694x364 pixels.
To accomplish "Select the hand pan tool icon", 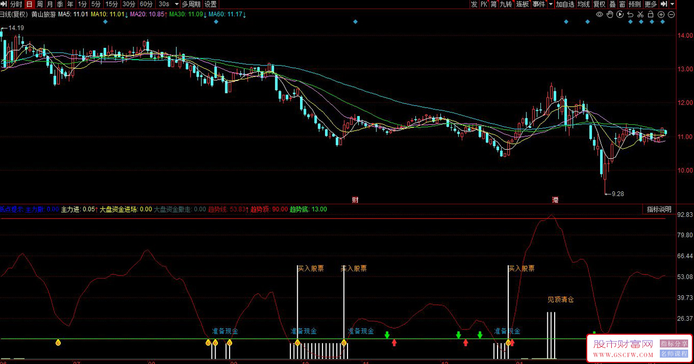I will click(610, 14).
